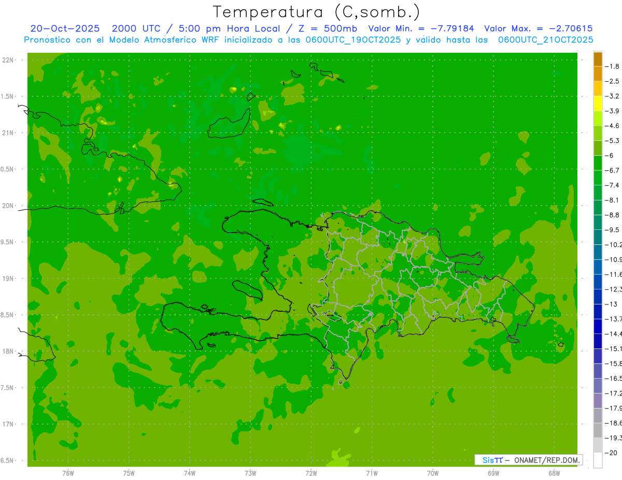The image size is (622, 480).
Task: Click the 68W longitude axis label
Action: coord(554,473)
